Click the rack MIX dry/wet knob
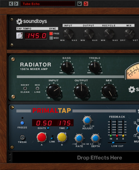This screenshot has height=170, width=139. [x=129, y=34]
